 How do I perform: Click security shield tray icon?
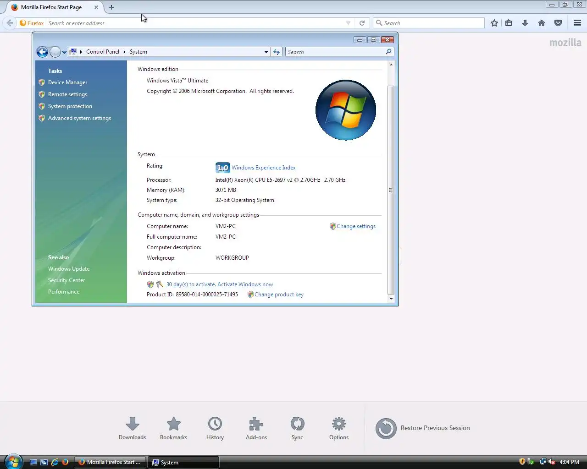coord(522,462)
